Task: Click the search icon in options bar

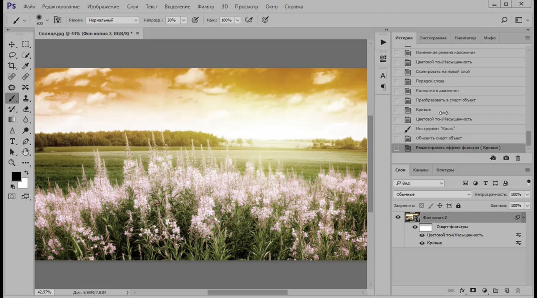Action: (504, 20)
